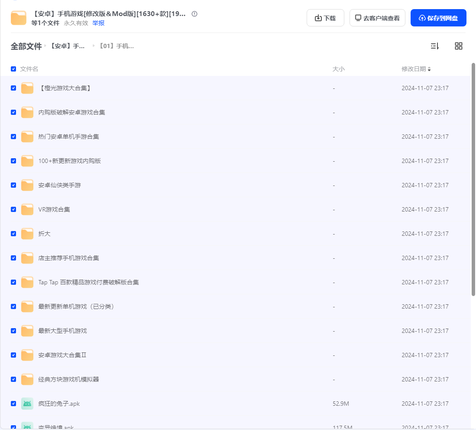Uncheck the 内购版破解安卓游戏合集 checkbox
The image size is (476, 430).
(x=13, y=112)
